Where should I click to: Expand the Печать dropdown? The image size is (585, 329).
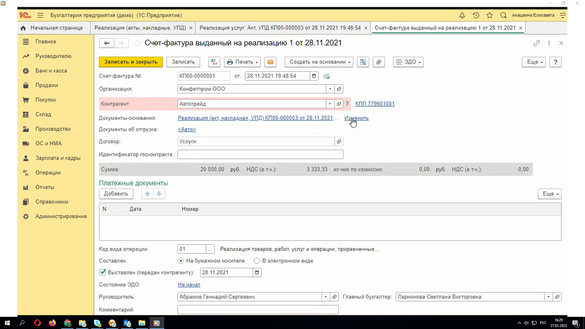coord(242,62)
